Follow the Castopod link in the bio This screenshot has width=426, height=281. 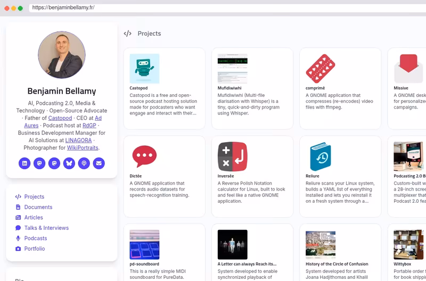coord(60,118)
